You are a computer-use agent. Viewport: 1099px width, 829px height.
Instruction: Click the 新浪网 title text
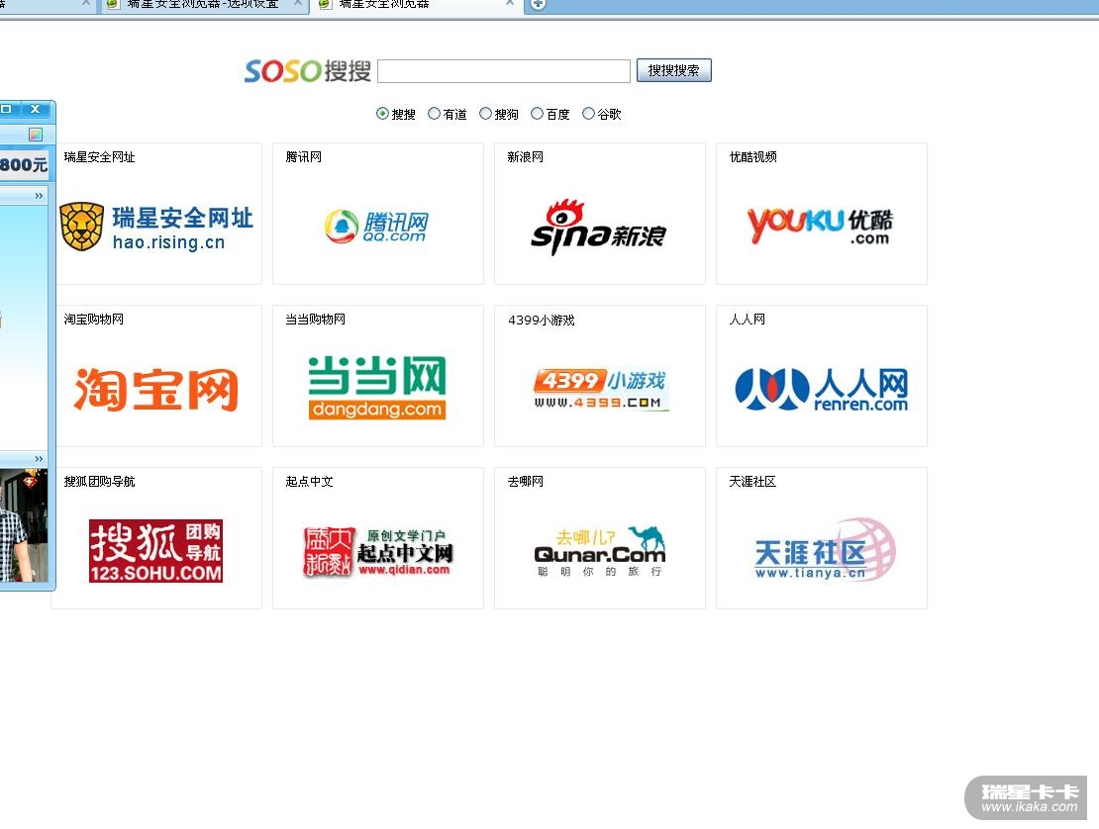(526, 157)
